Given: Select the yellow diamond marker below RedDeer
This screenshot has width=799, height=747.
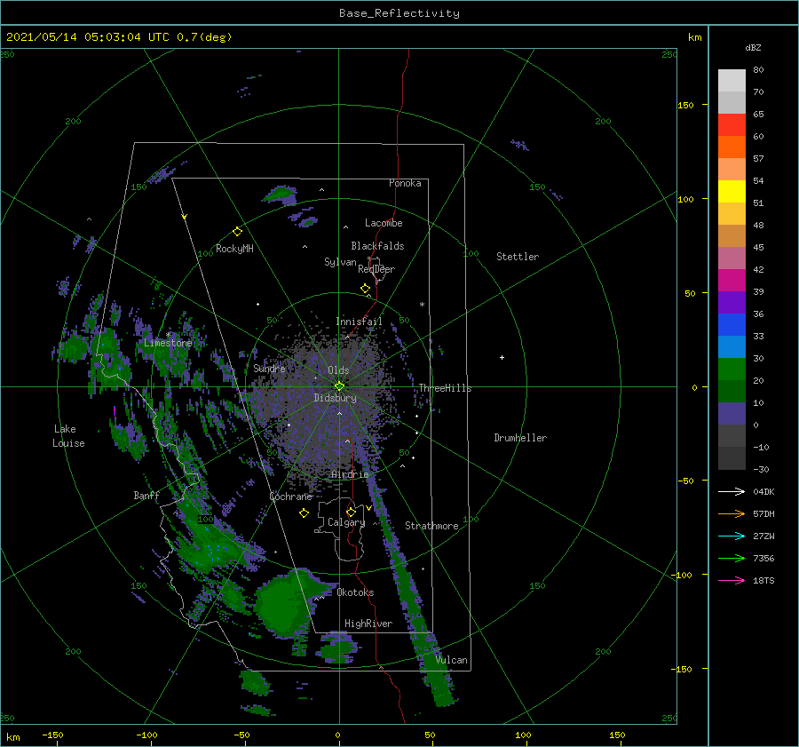Looking at the screenshot, I should tap(365, 289).
